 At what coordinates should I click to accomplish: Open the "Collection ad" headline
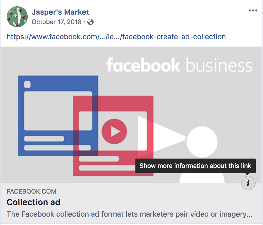[x=33, y=202]
